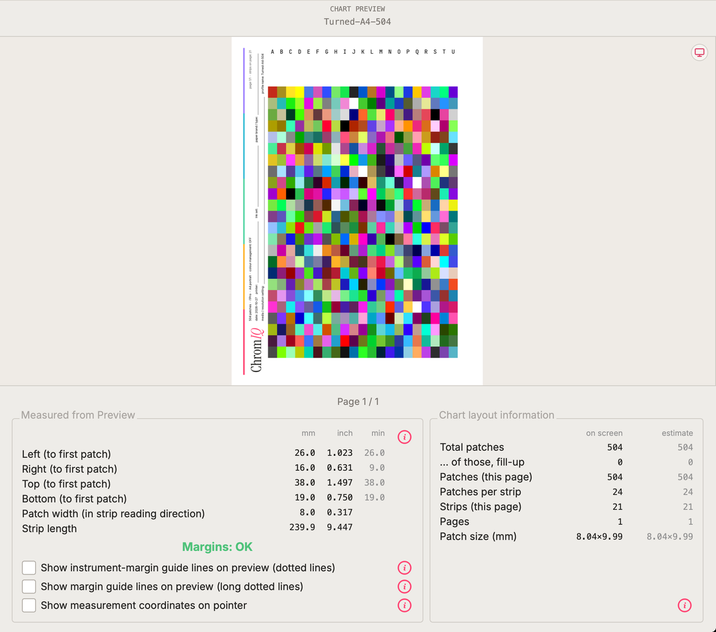Open info for measurement coordinates option
716x632 pixels.
click(x=404, y=605)
